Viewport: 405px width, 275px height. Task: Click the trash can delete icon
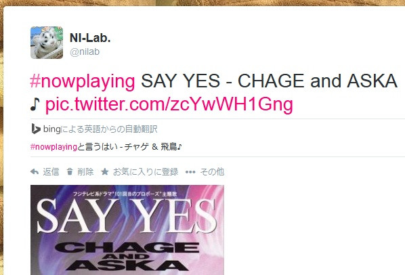pyautogui.click(x=70, y=171)
